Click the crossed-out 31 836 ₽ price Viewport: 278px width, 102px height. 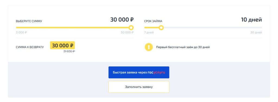[x=69, y=51]
